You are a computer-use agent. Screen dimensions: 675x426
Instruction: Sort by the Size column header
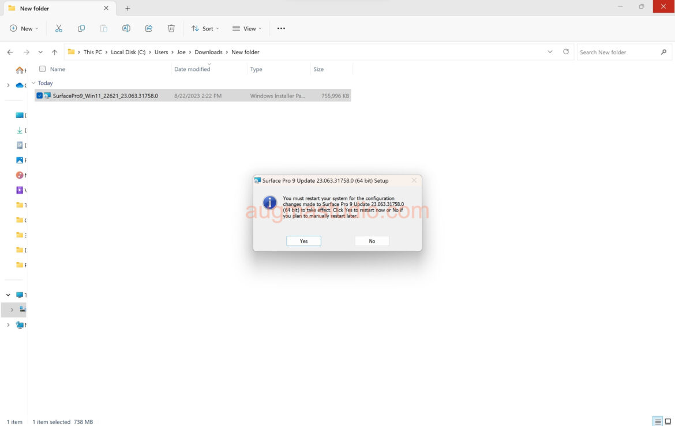tap(318, 69)
